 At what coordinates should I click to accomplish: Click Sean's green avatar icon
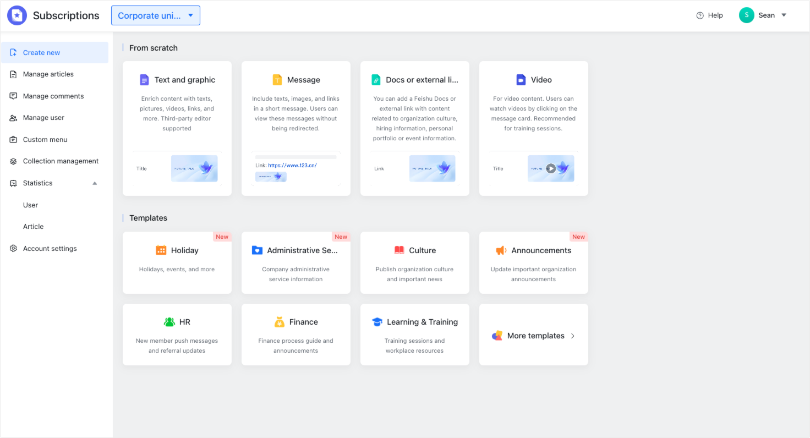(747, 15)
